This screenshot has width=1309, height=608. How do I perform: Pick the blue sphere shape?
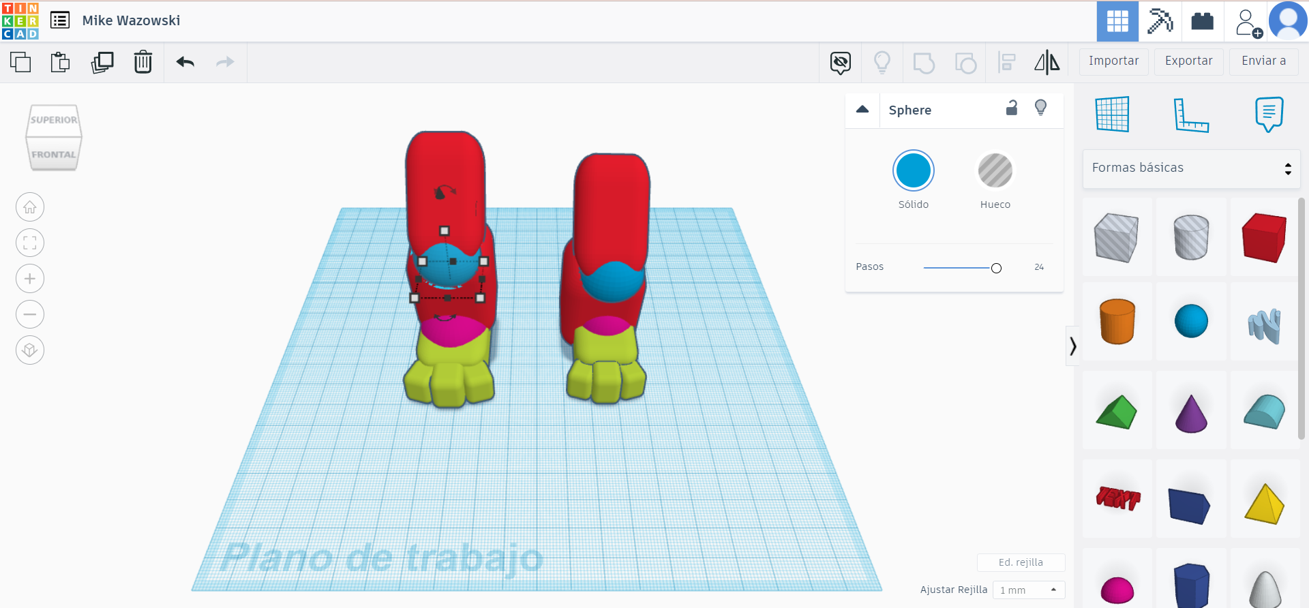point(1191,321)
